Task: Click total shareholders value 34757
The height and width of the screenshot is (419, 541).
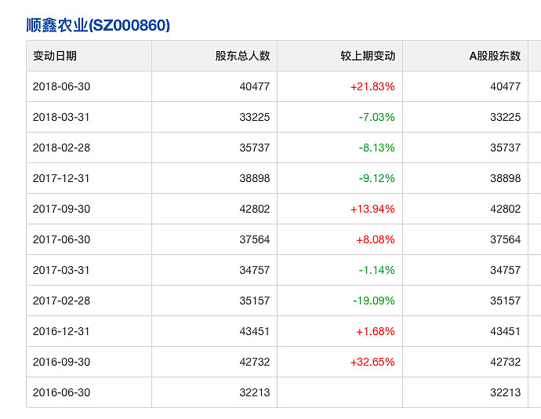Action: click(x=255, y=270)
